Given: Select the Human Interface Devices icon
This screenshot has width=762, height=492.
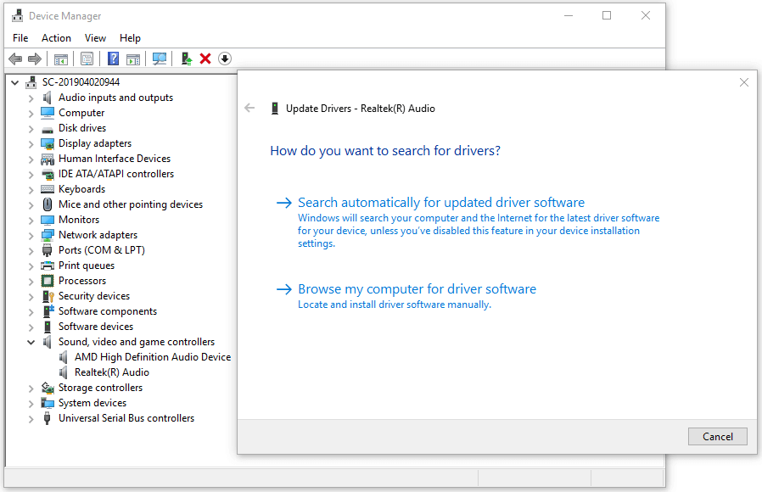Looking at the screenshot, I should tap(48, 159).
